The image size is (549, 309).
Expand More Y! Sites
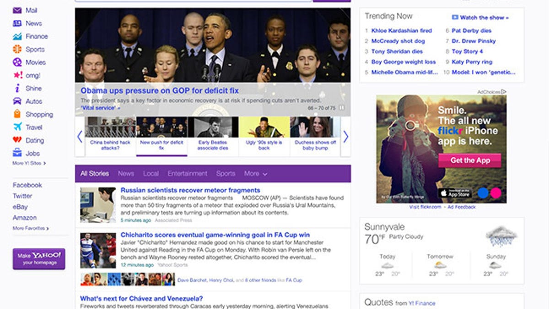pos(28,163)
